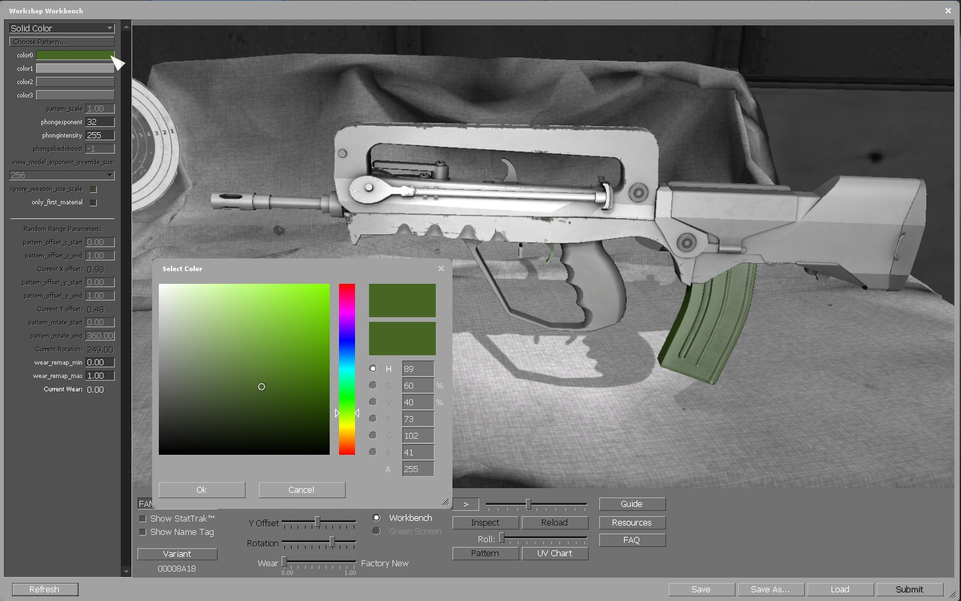Image resolution: width=961 pixels, height=601 pixels.
Task: Click the Variant button
Action: click(x=177, y=554)
